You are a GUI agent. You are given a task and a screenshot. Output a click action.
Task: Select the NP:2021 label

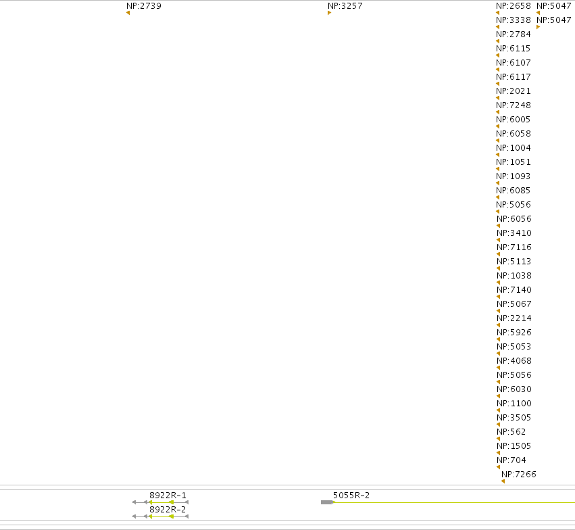(x=514, y=91)
